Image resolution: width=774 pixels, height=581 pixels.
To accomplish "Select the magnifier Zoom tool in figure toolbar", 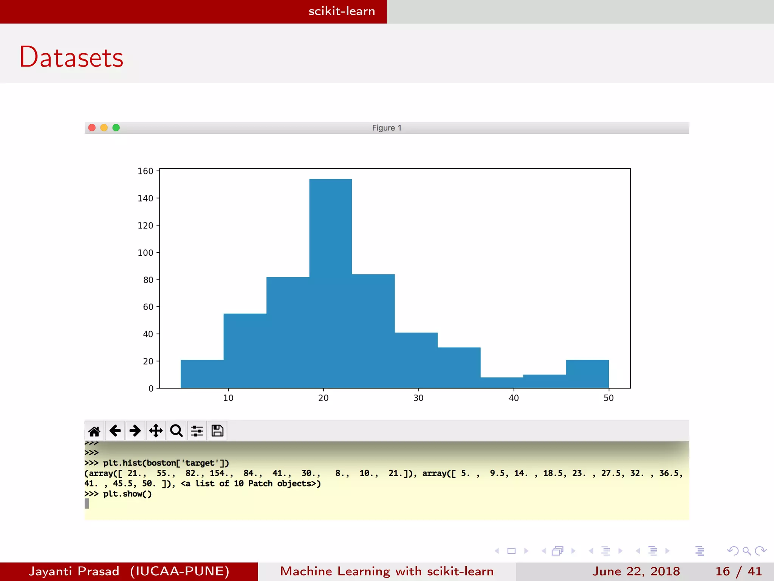I will coord(176,431).
